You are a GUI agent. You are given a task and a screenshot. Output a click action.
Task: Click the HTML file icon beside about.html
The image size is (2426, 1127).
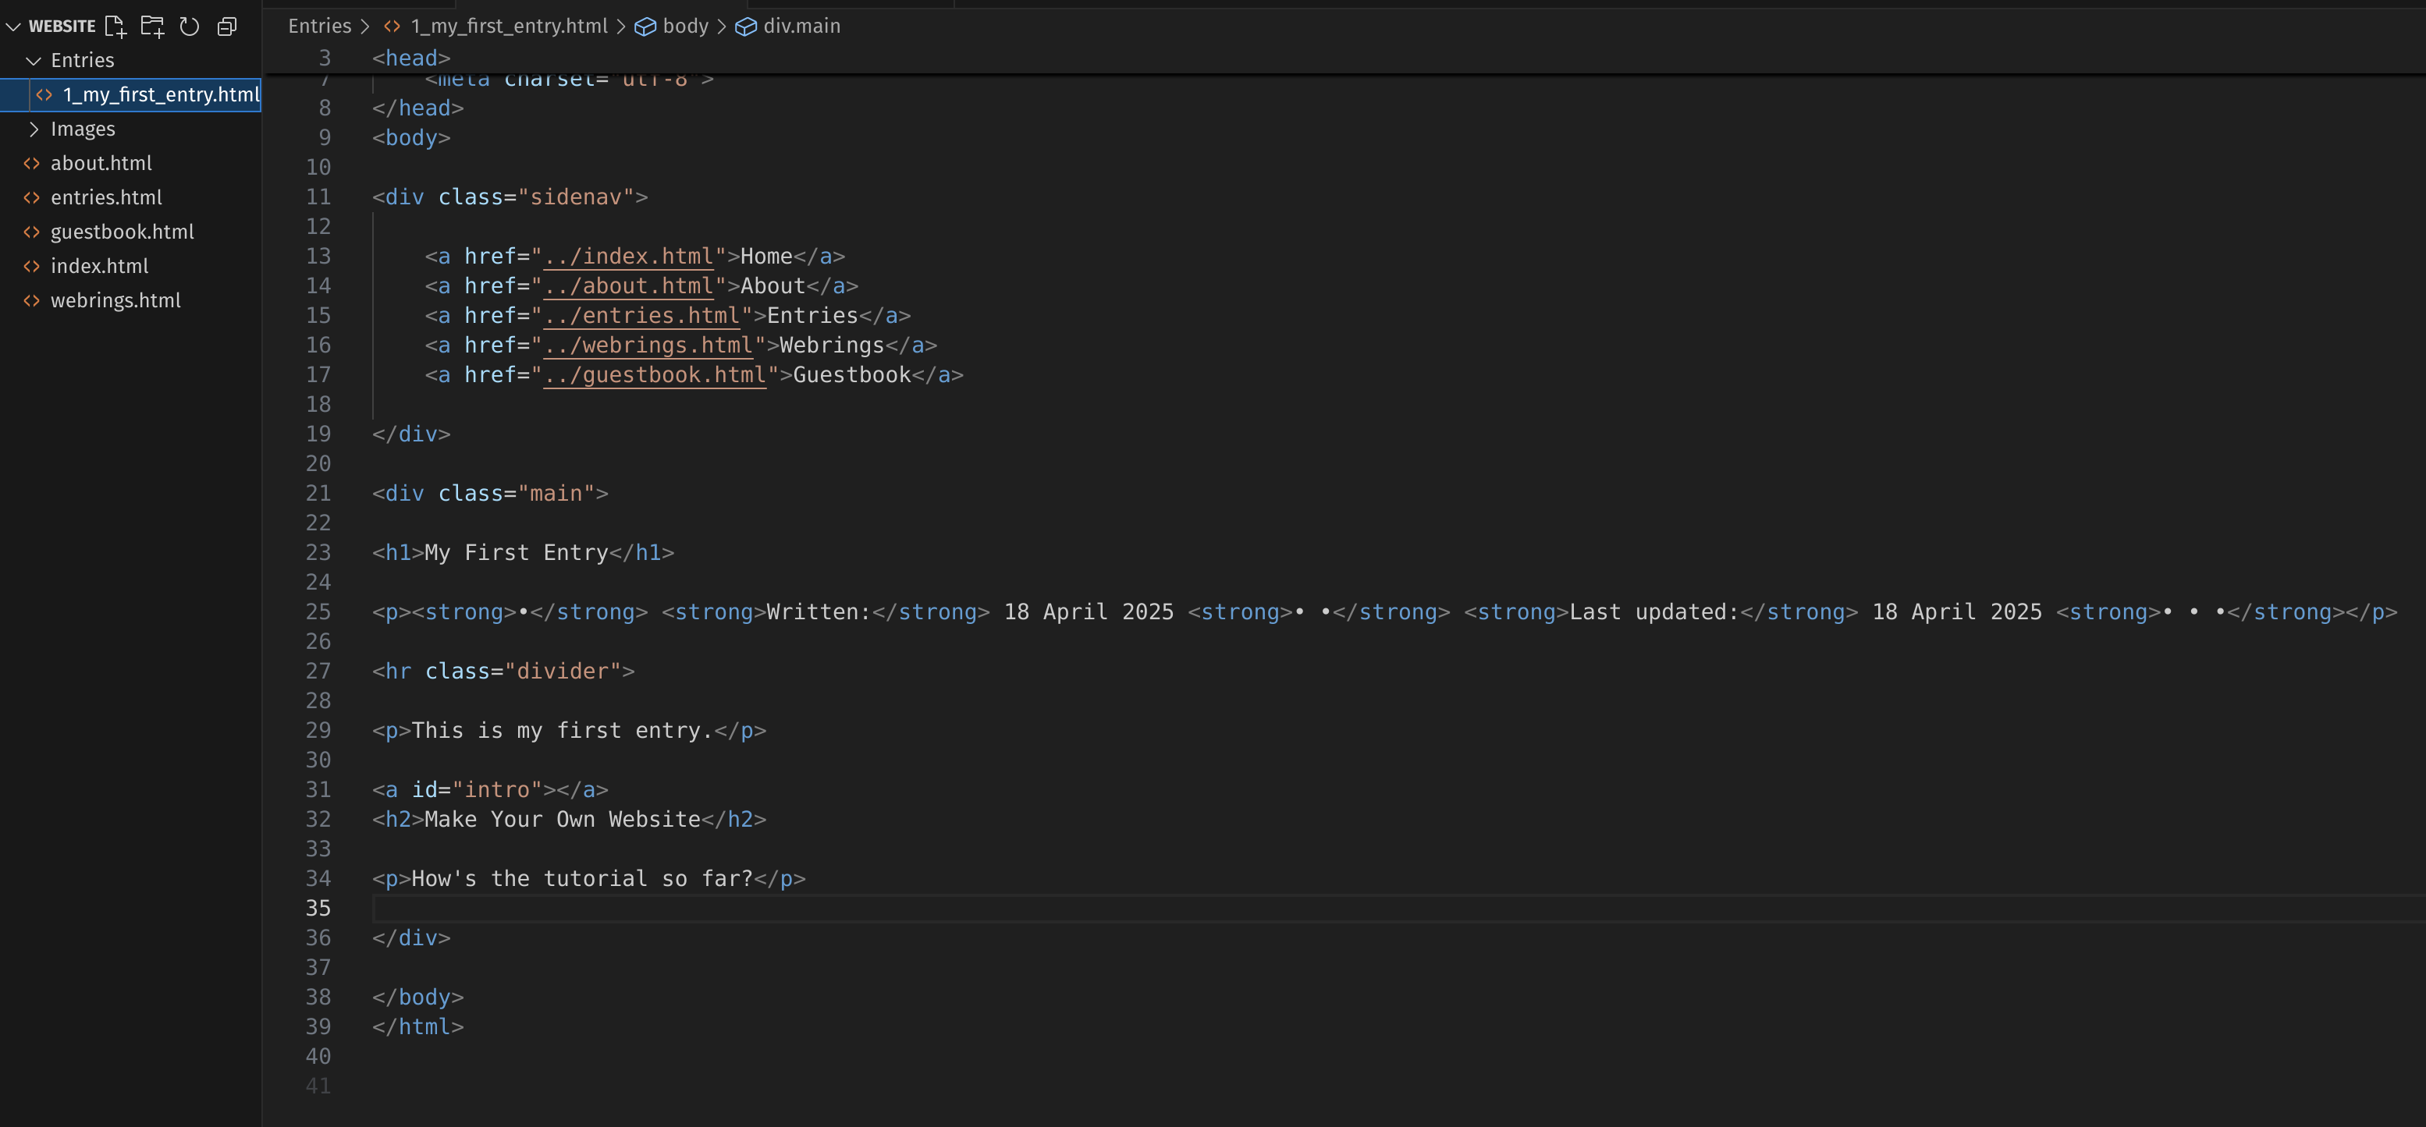pos(32,164)
